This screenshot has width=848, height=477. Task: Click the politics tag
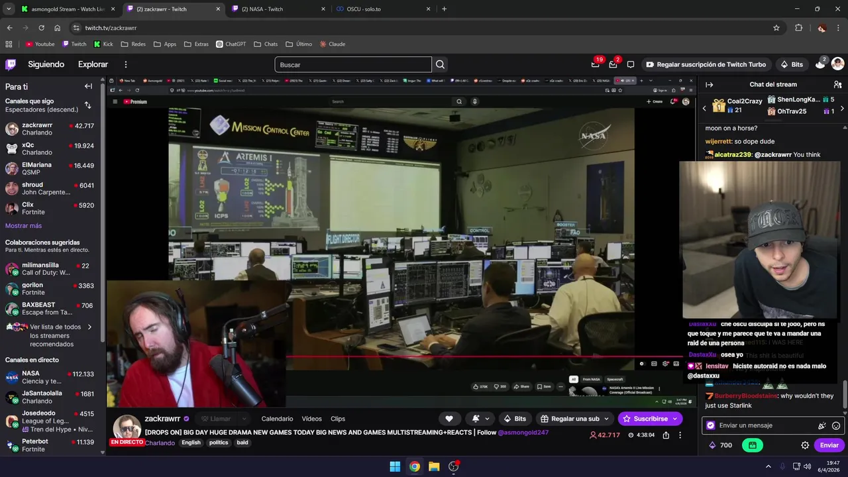pyautogui.click(x=219, y=443)
